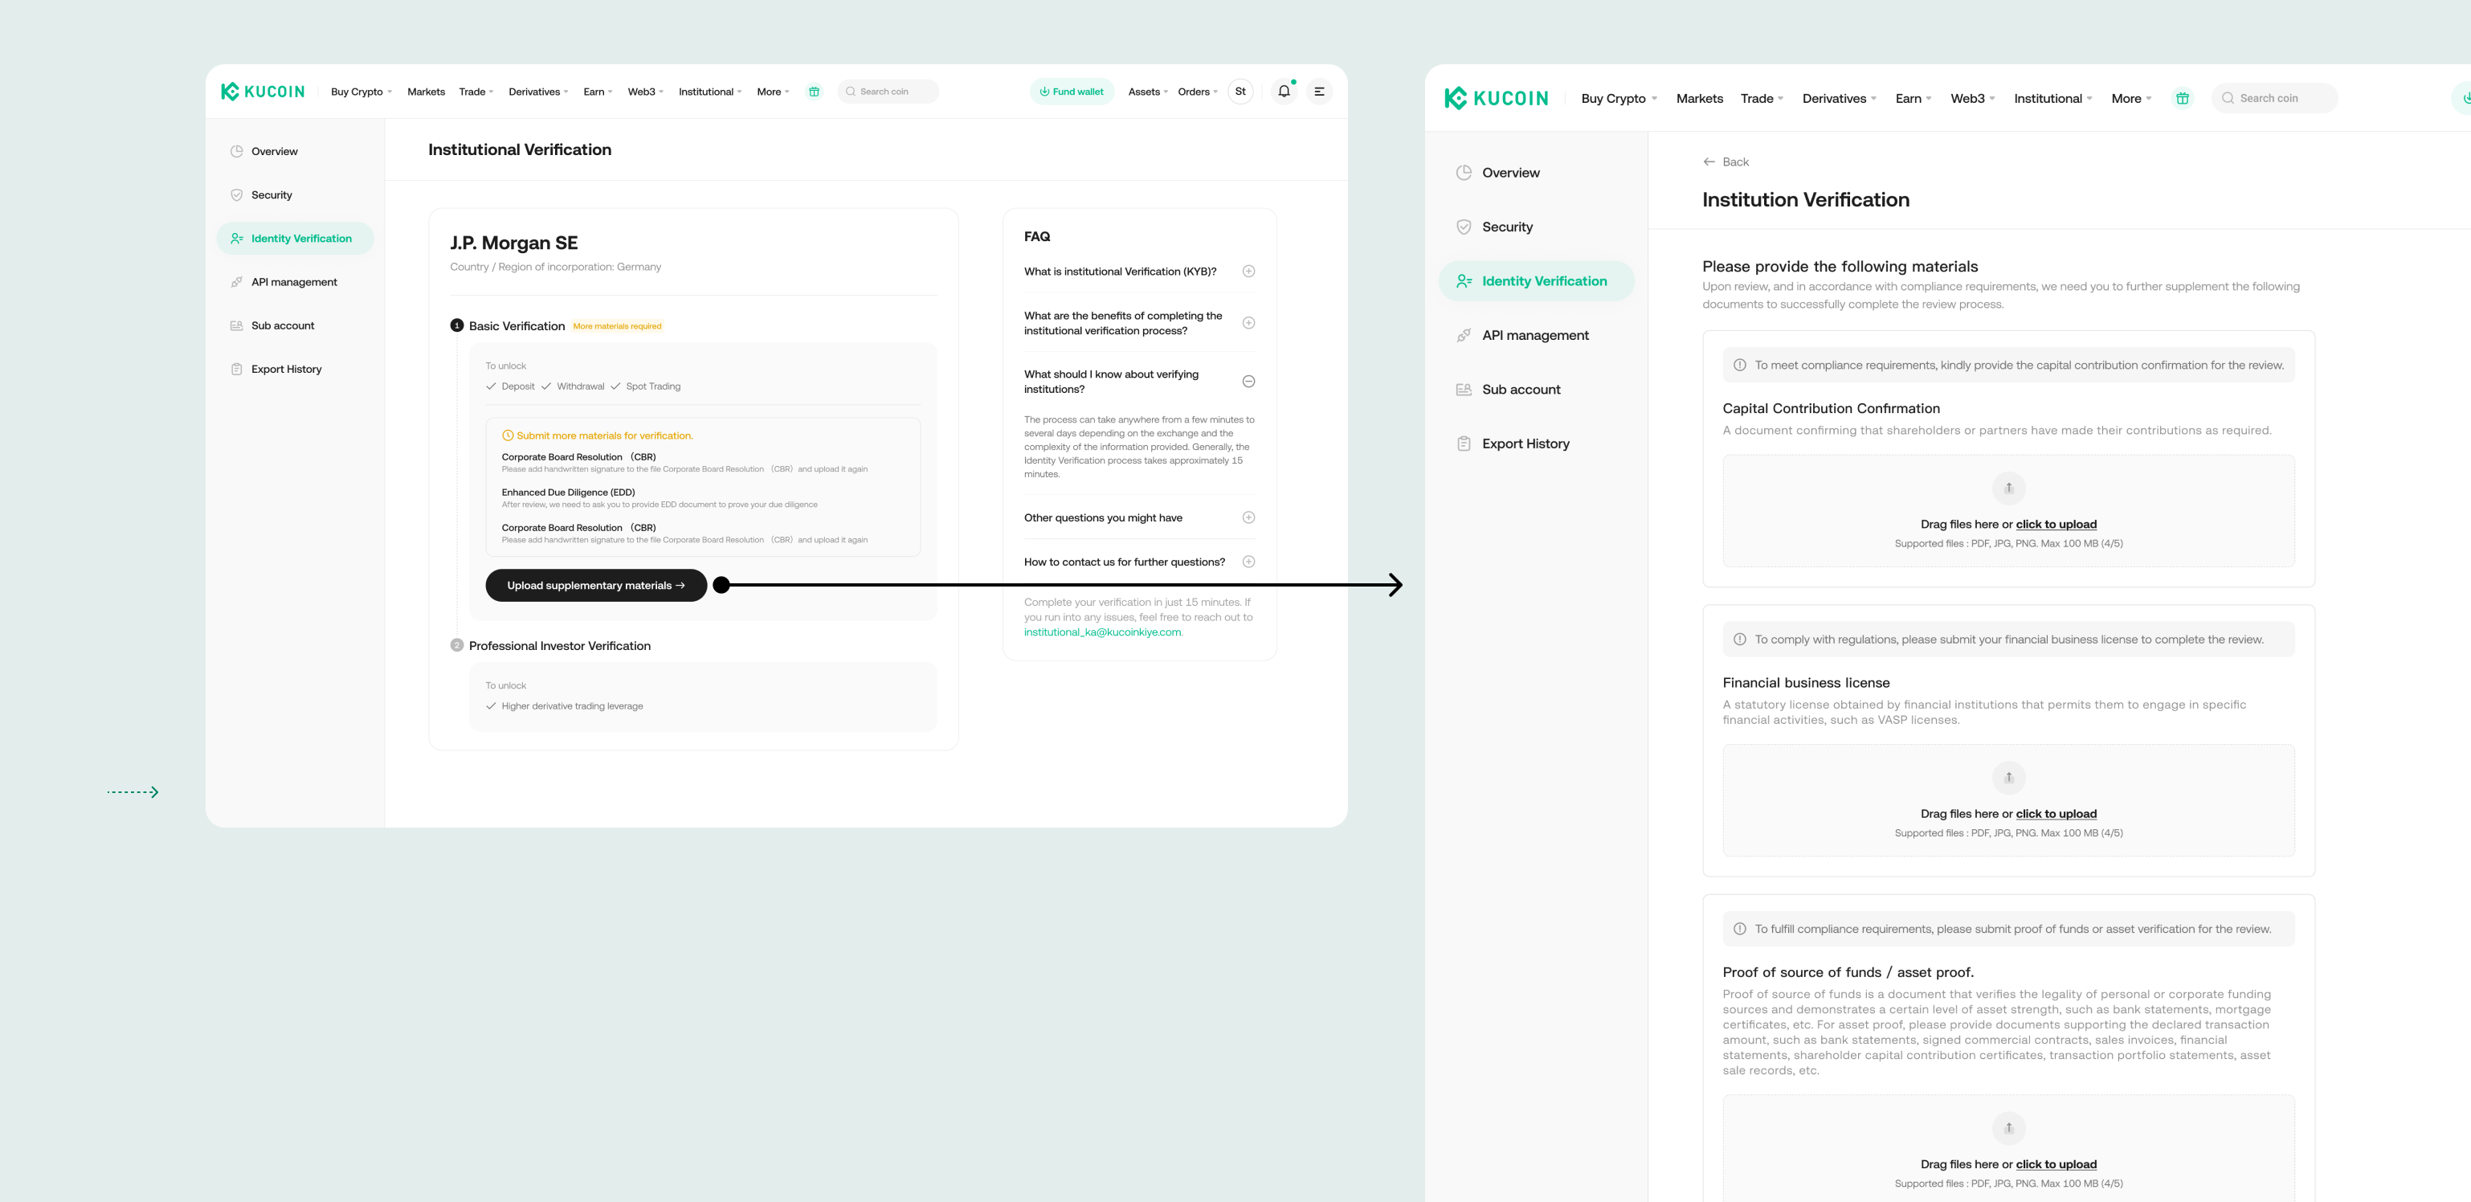Click to upload Financial business license file
2471x1202 pixels.
pyautogui.click(x=2056, y=813)
